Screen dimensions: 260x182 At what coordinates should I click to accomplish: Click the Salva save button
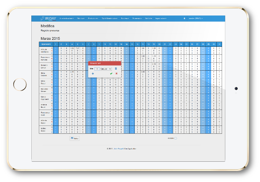pos(74,138)
